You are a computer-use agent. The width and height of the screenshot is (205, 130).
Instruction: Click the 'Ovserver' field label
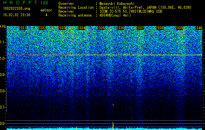coord(66,4)
